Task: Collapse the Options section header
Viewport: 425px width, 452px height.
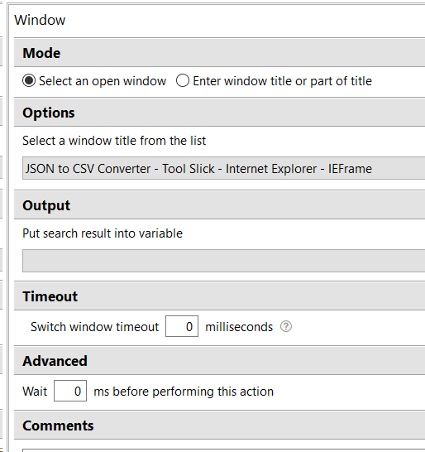Action: click(x=219, y=113)
